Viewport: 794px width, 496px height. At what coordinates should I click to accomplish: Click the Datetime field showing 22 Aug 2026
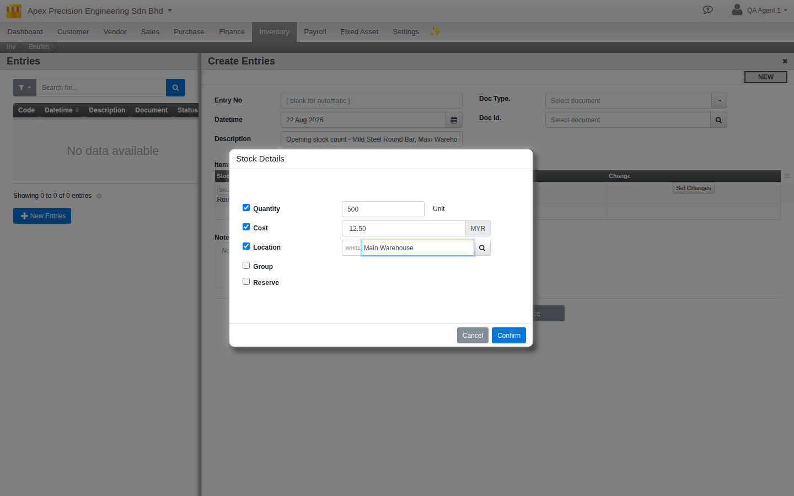click(363, 120)
